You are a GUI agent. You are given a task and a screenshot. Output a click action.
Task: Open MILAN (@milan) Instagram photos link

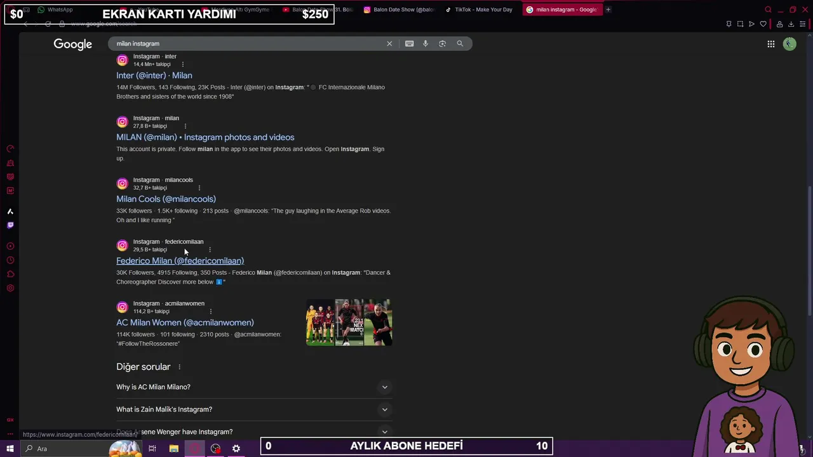click(x=205, y=137)
